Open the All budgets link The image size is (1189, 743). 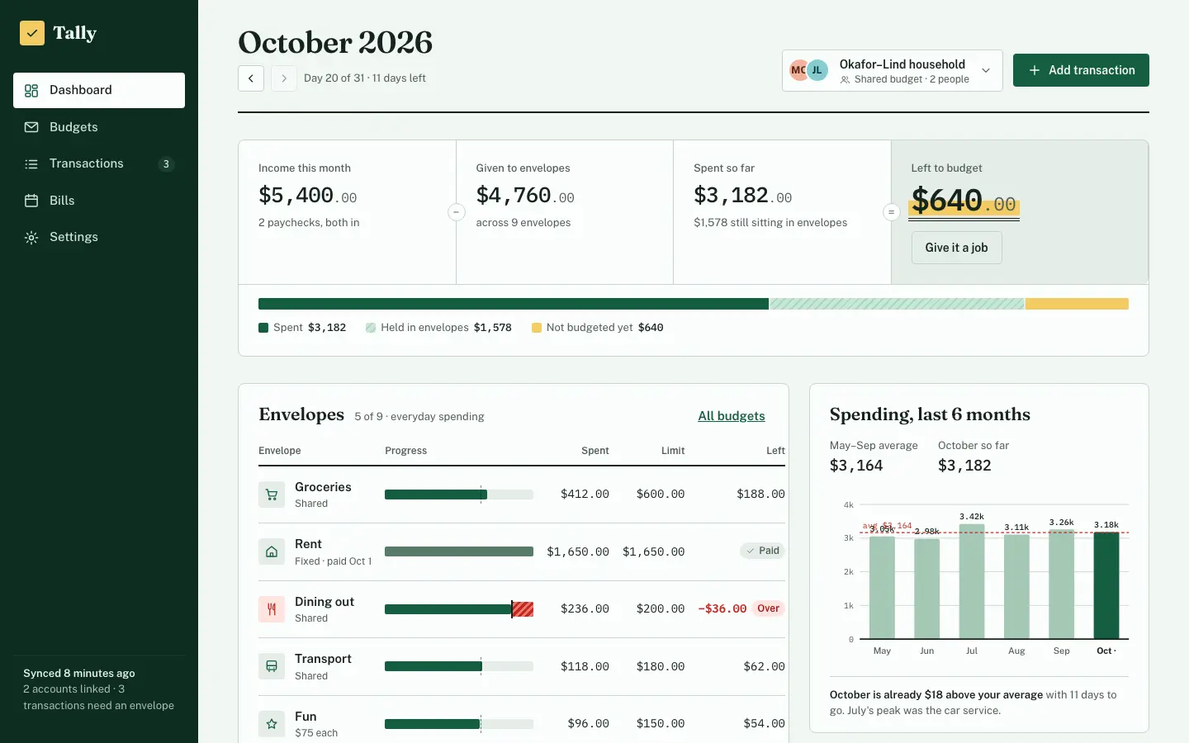coord(732,416)
